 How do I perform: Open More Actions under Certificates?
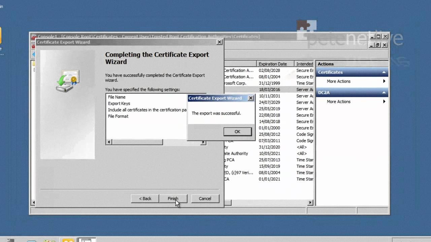click(x=338, y=81)
